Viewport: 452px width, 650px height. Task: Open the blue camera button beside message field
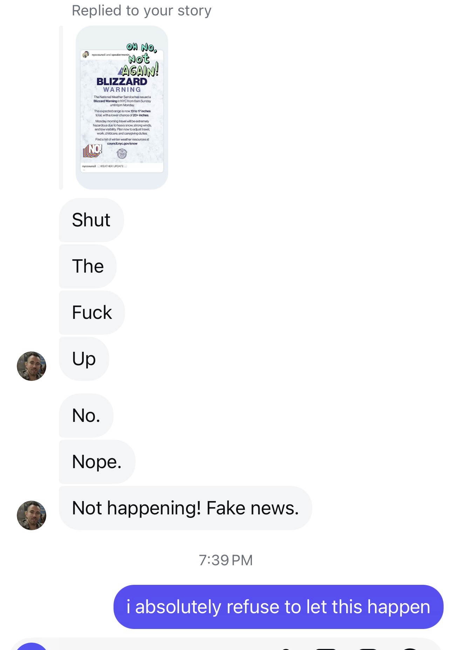click(x=32, y=646)
